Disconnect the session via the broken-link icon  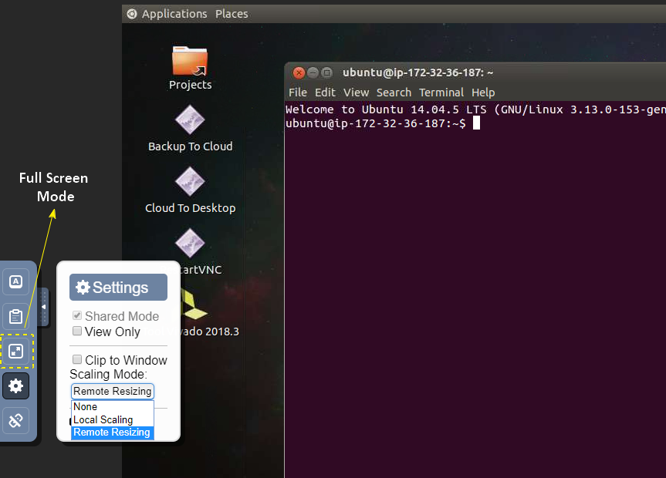point(15,420)
